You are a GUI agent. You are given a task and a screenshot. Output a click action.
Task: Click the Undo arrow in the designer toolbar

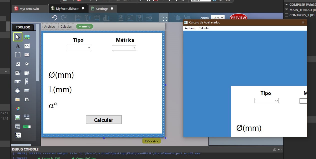pyautogui.click(x=54, y=17)
